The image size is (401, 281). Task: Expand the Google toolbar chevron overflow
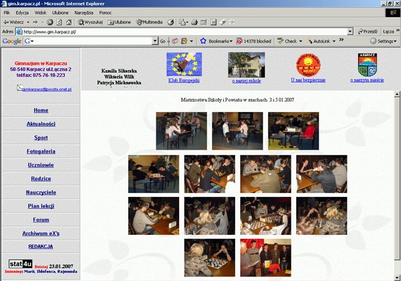point(342,40)
